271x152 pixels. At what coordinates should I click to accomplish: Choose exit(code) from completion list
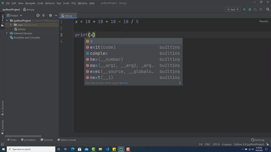pos(133,47)
